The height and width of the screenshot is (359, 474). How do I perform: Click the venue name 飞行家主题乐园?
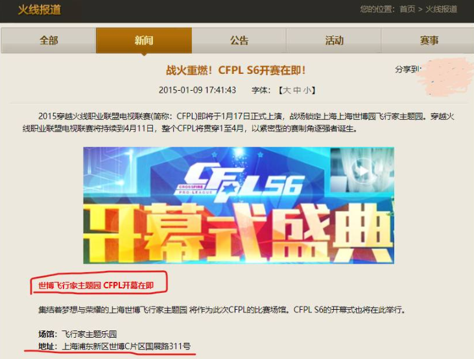click(89, 334)
